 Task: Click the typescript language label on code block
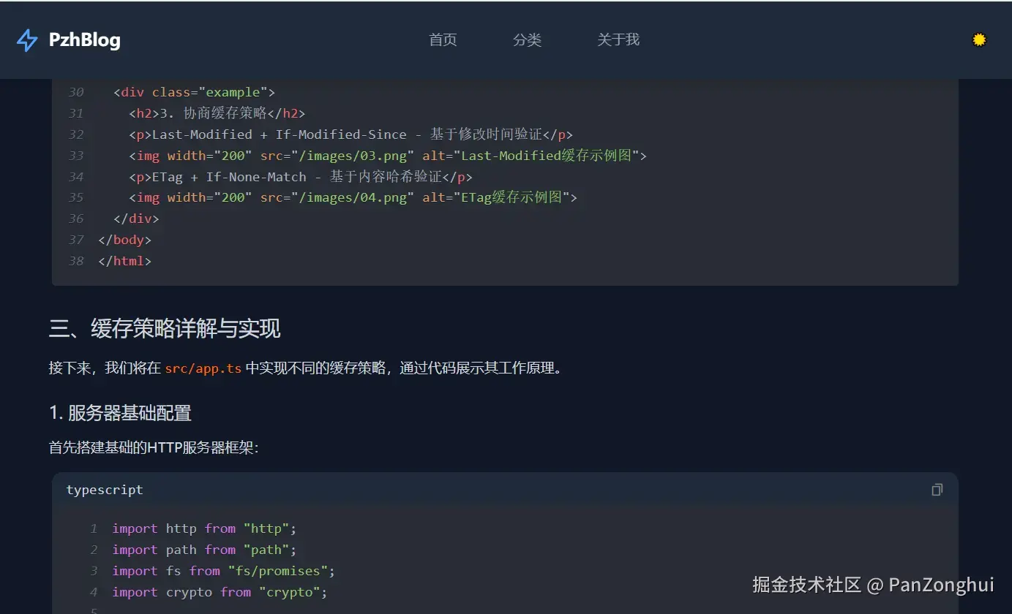pos(105,489)
